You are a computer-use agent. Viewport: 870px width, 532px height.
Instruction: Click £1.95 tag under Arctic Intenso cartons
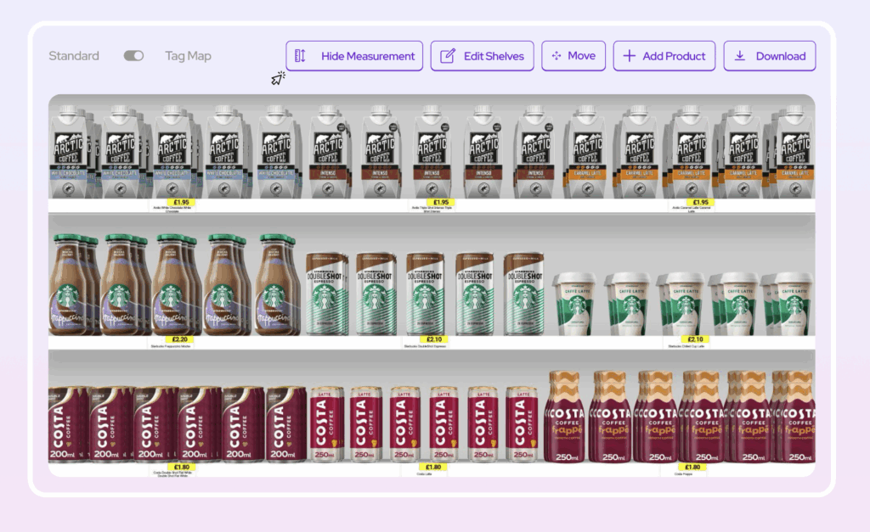[441, 202]
